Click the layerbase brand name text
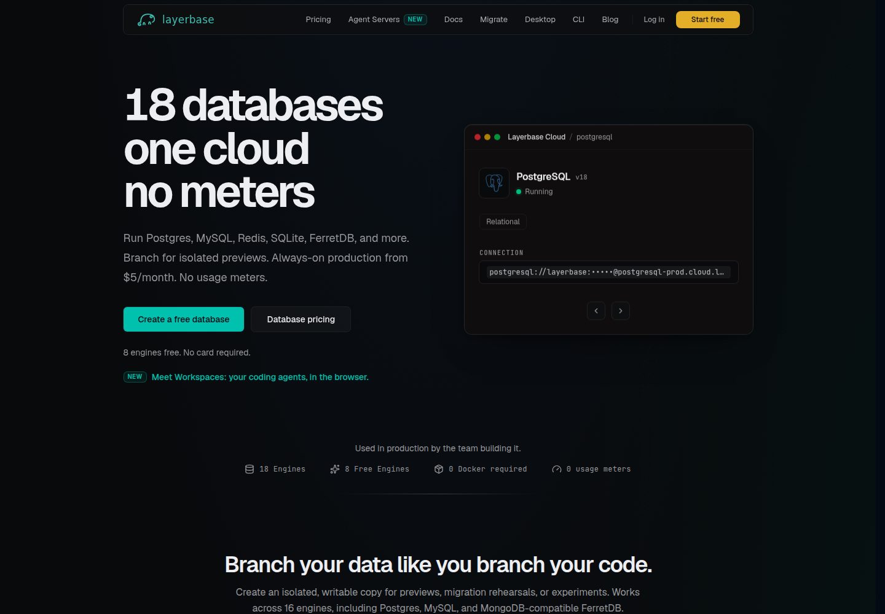The height and width of the screenshot is (614, 885). tap(188, 20)
